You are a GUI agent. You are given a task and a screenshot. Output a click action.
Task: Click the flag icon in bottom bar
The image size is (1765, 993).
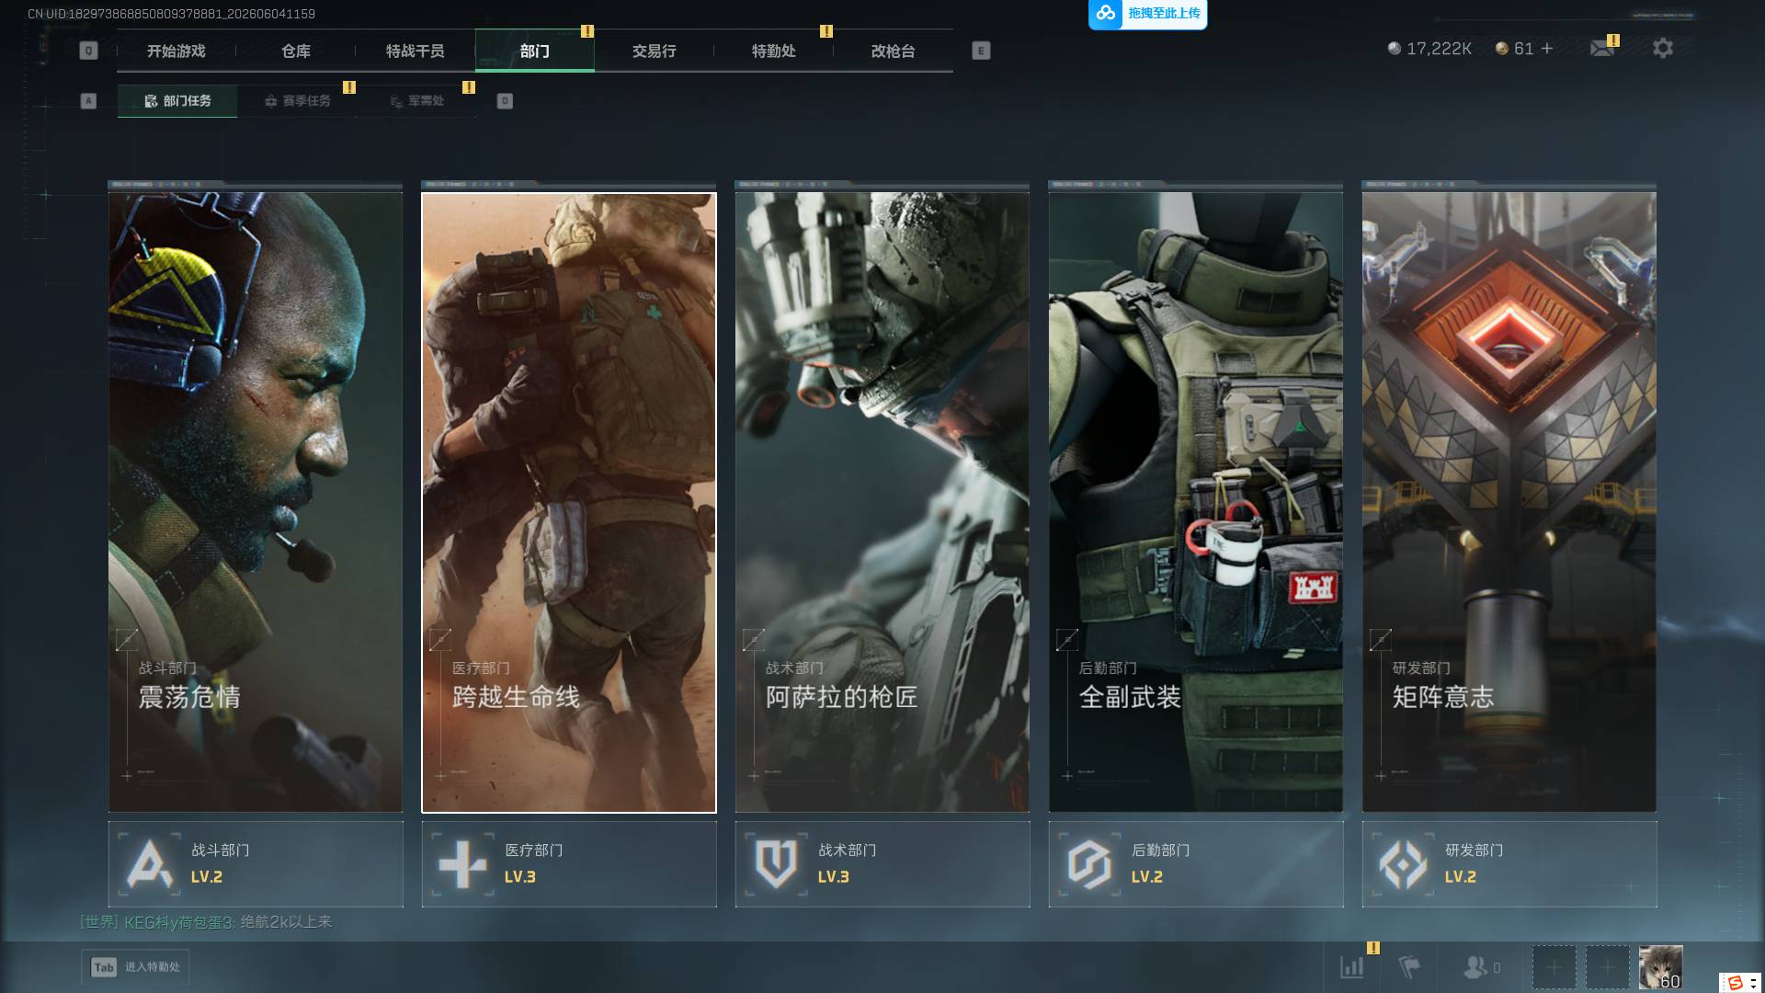pos(1408,966)
